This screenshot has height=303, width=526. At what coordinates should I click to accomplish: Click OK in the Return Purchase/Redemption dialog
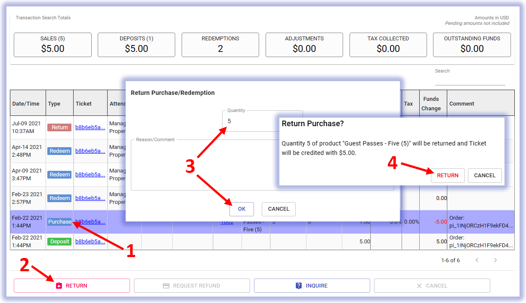241,209
